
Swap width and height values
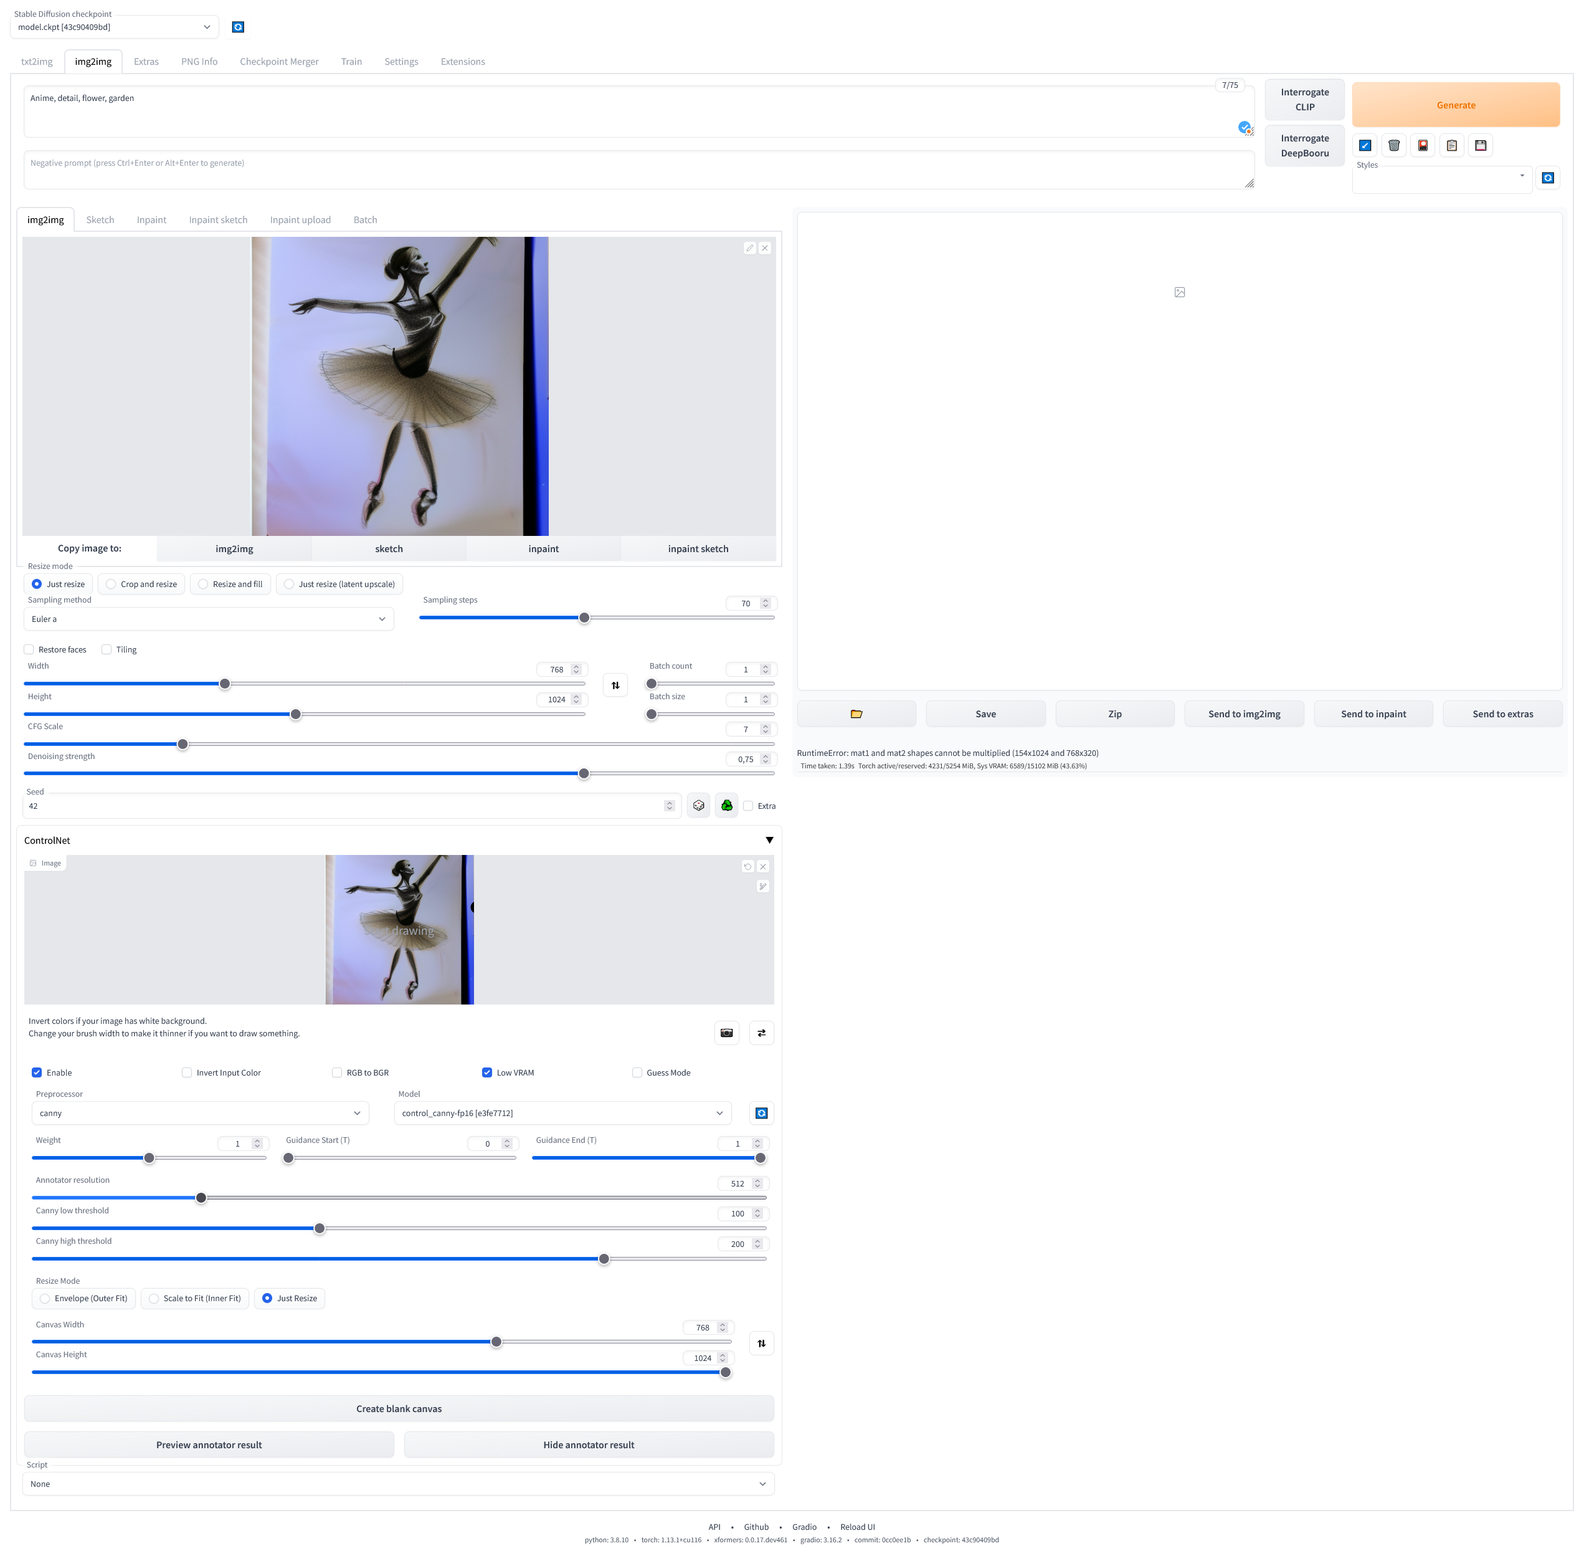point(615,685)
